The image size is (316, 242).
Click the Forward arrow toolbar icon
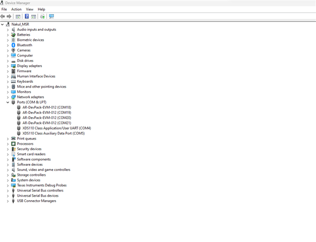coord(9,17)
